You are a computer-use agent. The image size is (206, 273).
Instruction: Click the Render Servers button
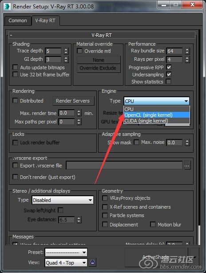click(73, 101)
